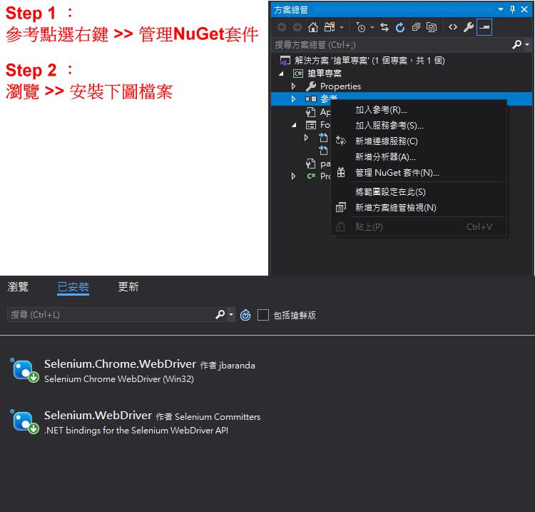
Task: Click the Home icon in Solution Explorer toolbar
Action: coord(313,28)
